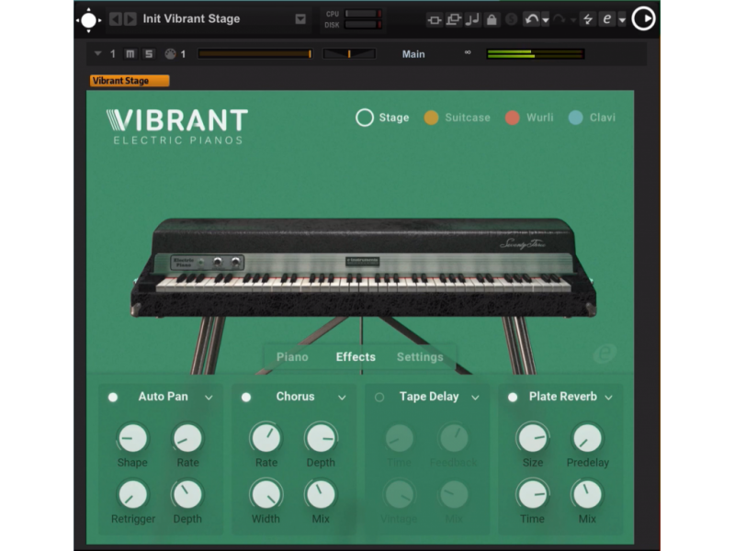Click the undo arrow icon
The height and width of the screenshot is (551, 735).
532,19
